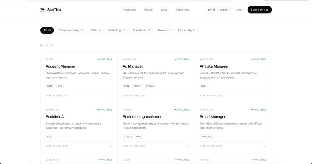This screenshot has width=312, height=164.
Task: Hire Bookkeeping Assistant as employee
Action: coord(134,146)
